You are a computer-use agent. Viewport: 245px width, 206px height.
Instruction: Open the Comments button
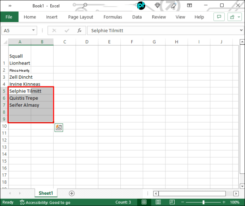pos(219,17)
